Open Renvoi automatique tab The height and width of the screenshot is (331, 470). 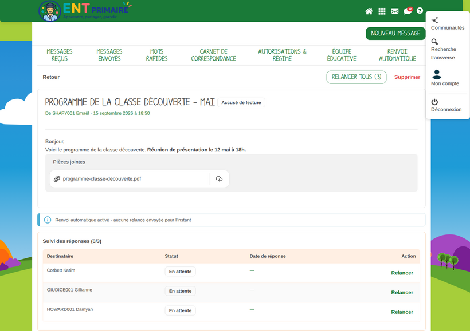(397, 55)
